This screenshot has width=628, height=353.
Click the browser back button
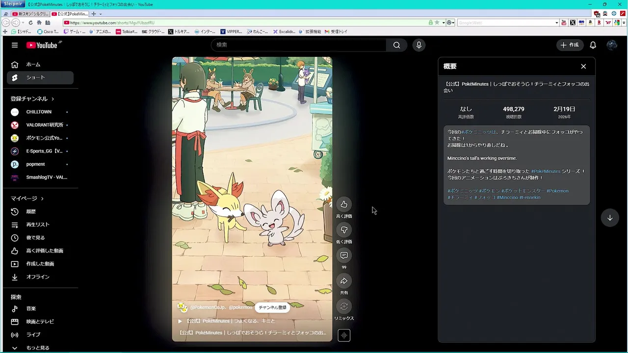pos(6,23)
